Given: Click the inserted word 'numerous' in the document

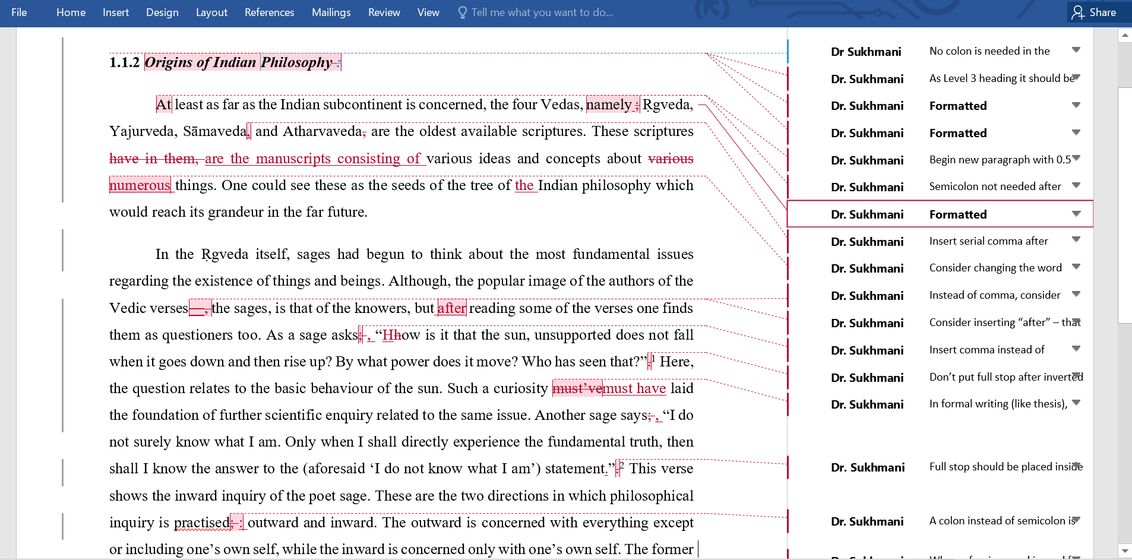Looking at the screenshot, I should (140, 185).
